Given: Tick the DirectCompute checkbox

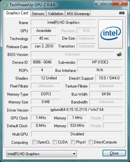Looking at the screenshot, I should [x=91, y=142].
